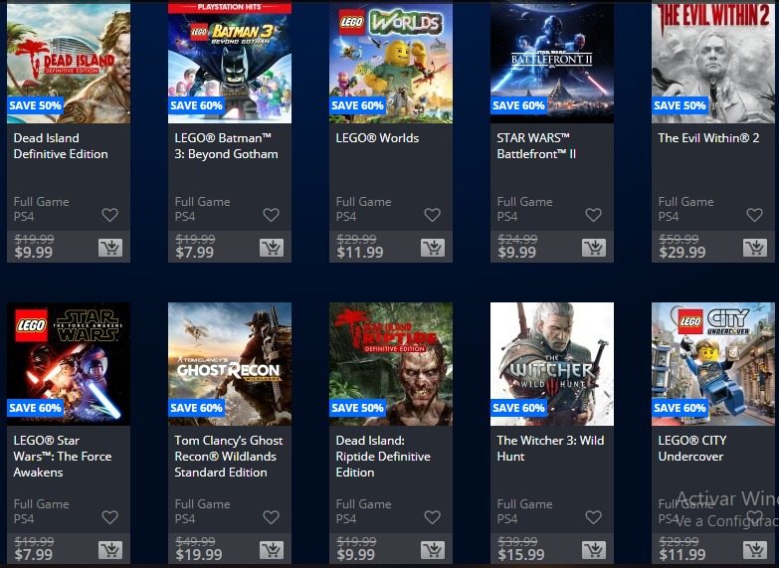
Task: Toggle wishlist heart for The Witcher 3
Action: pos(593,517)
